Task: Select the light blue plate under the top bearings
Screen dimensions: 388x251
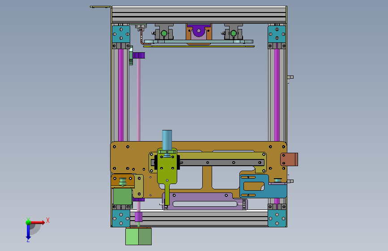Action: (199, 42)
